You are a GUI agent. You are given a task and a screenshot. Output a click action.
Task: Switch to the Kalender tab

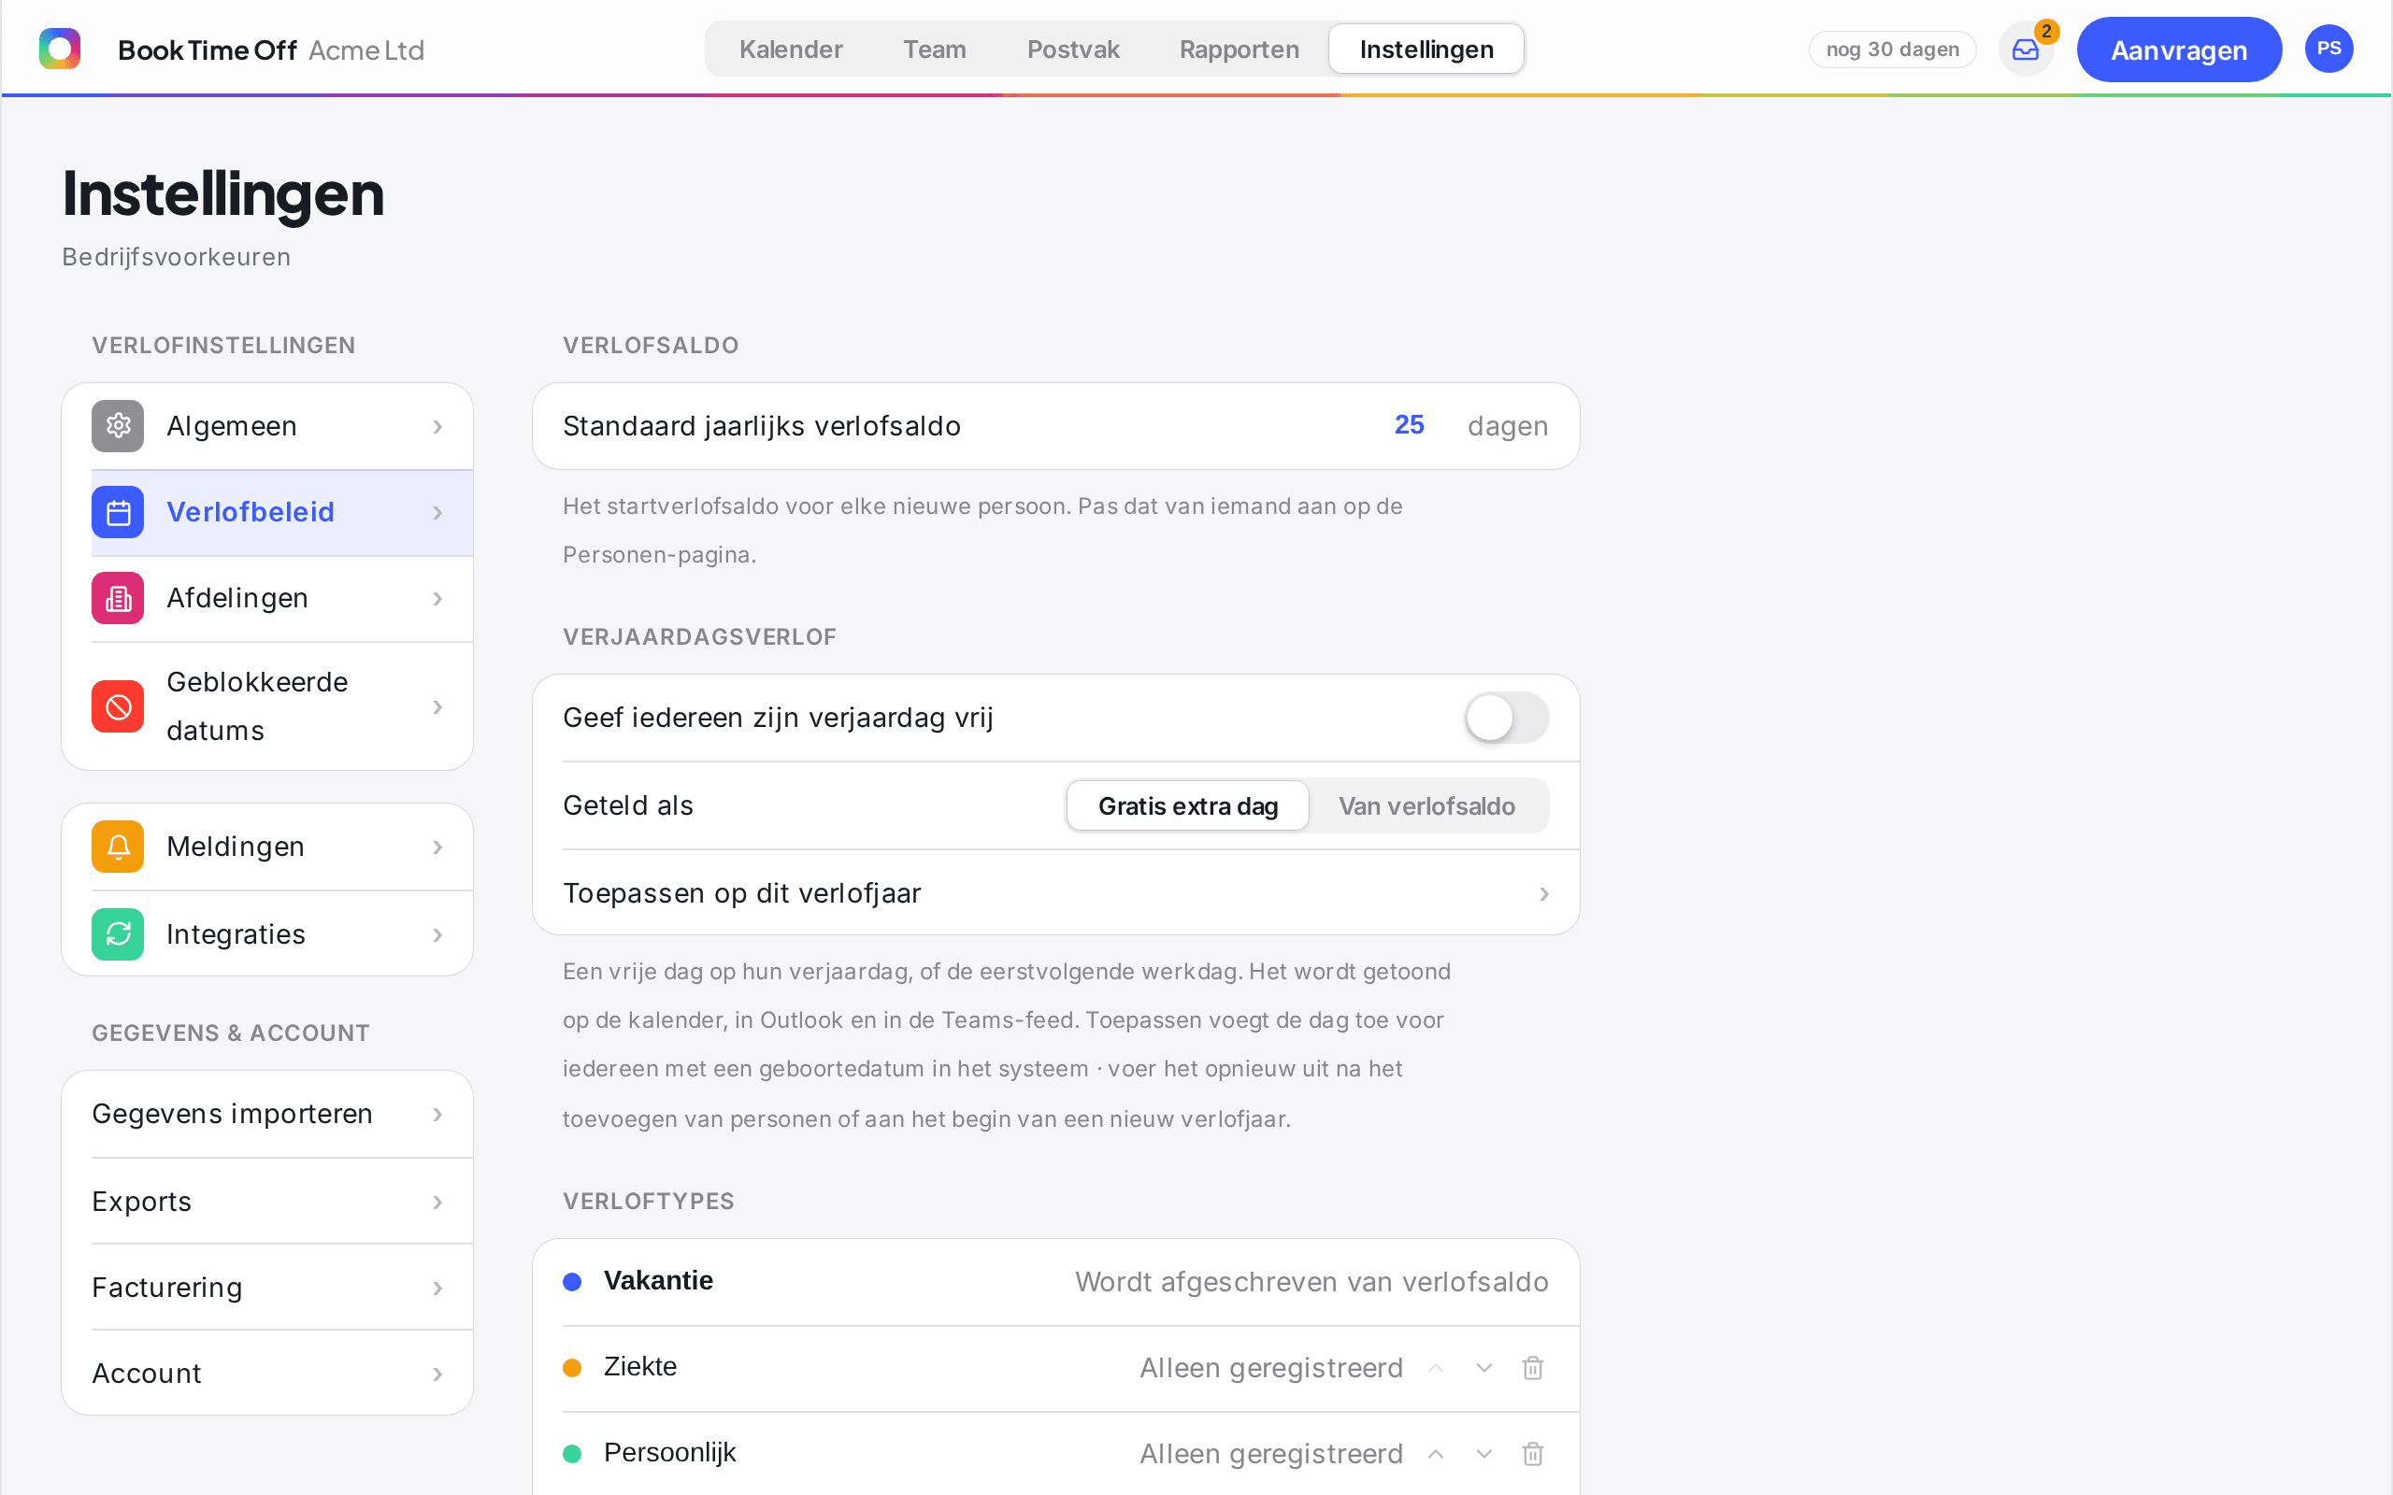coord(790,50)
